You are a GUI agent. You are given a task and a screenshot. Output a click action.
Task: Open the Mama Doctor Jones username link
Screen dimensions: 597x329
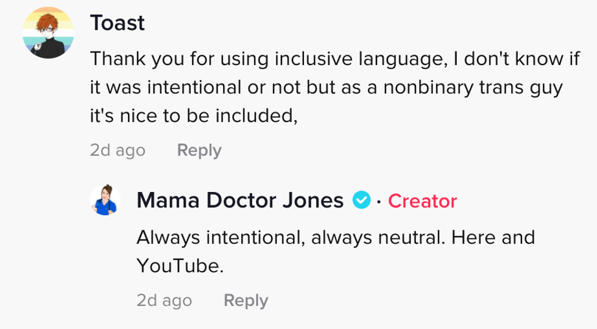point(240,200)
